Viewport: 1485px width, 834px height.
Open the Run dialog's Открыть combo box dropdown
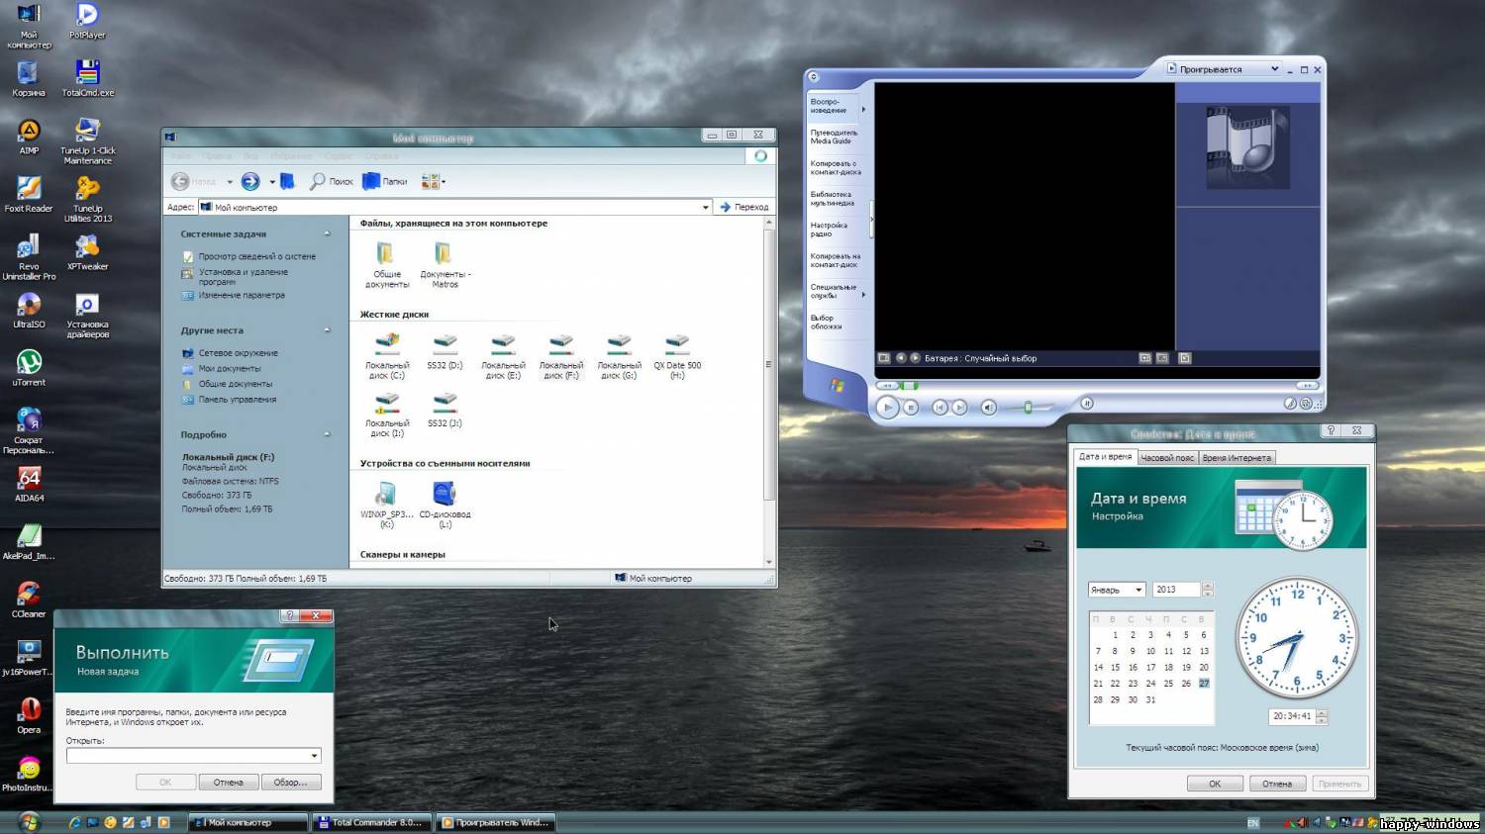pyautogui.click(x=314, y=756)
